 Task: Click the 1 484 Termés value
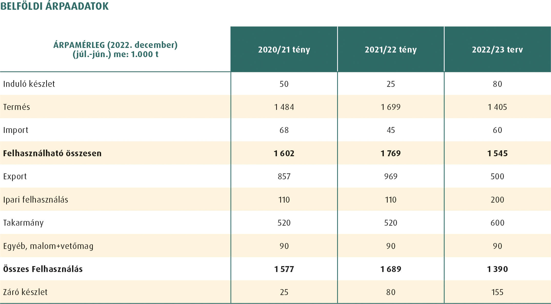(x=284, y=107)
